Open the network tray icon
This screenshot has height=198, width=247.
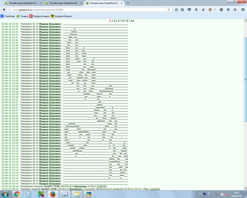pyautogui.click(x=217, y=194)
